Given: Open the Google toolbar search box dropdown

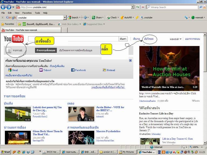Looking at the screenshot, I should 65,17.
